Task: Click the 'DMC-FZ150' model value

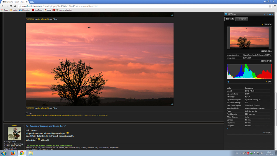Action: (250, 91)
